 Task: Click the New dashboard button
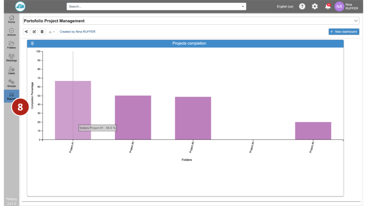344,32
